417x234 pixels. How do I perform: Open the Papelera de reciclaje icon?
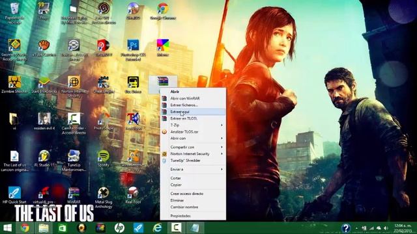(14, 13)
